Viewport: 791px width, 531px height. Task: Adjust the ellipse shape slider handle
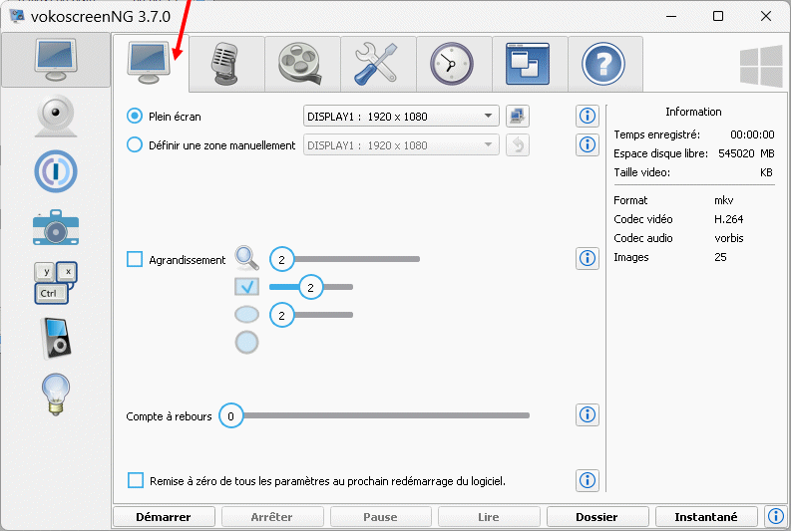pos(281,316)
